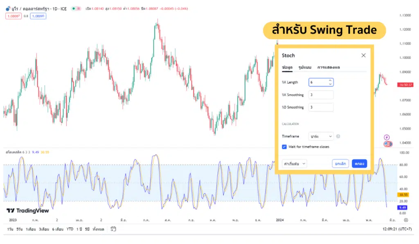Viewport: 419px width, 244px height.
Task: Select the 3เดือน (3 months) range
Action: [44, 229]
